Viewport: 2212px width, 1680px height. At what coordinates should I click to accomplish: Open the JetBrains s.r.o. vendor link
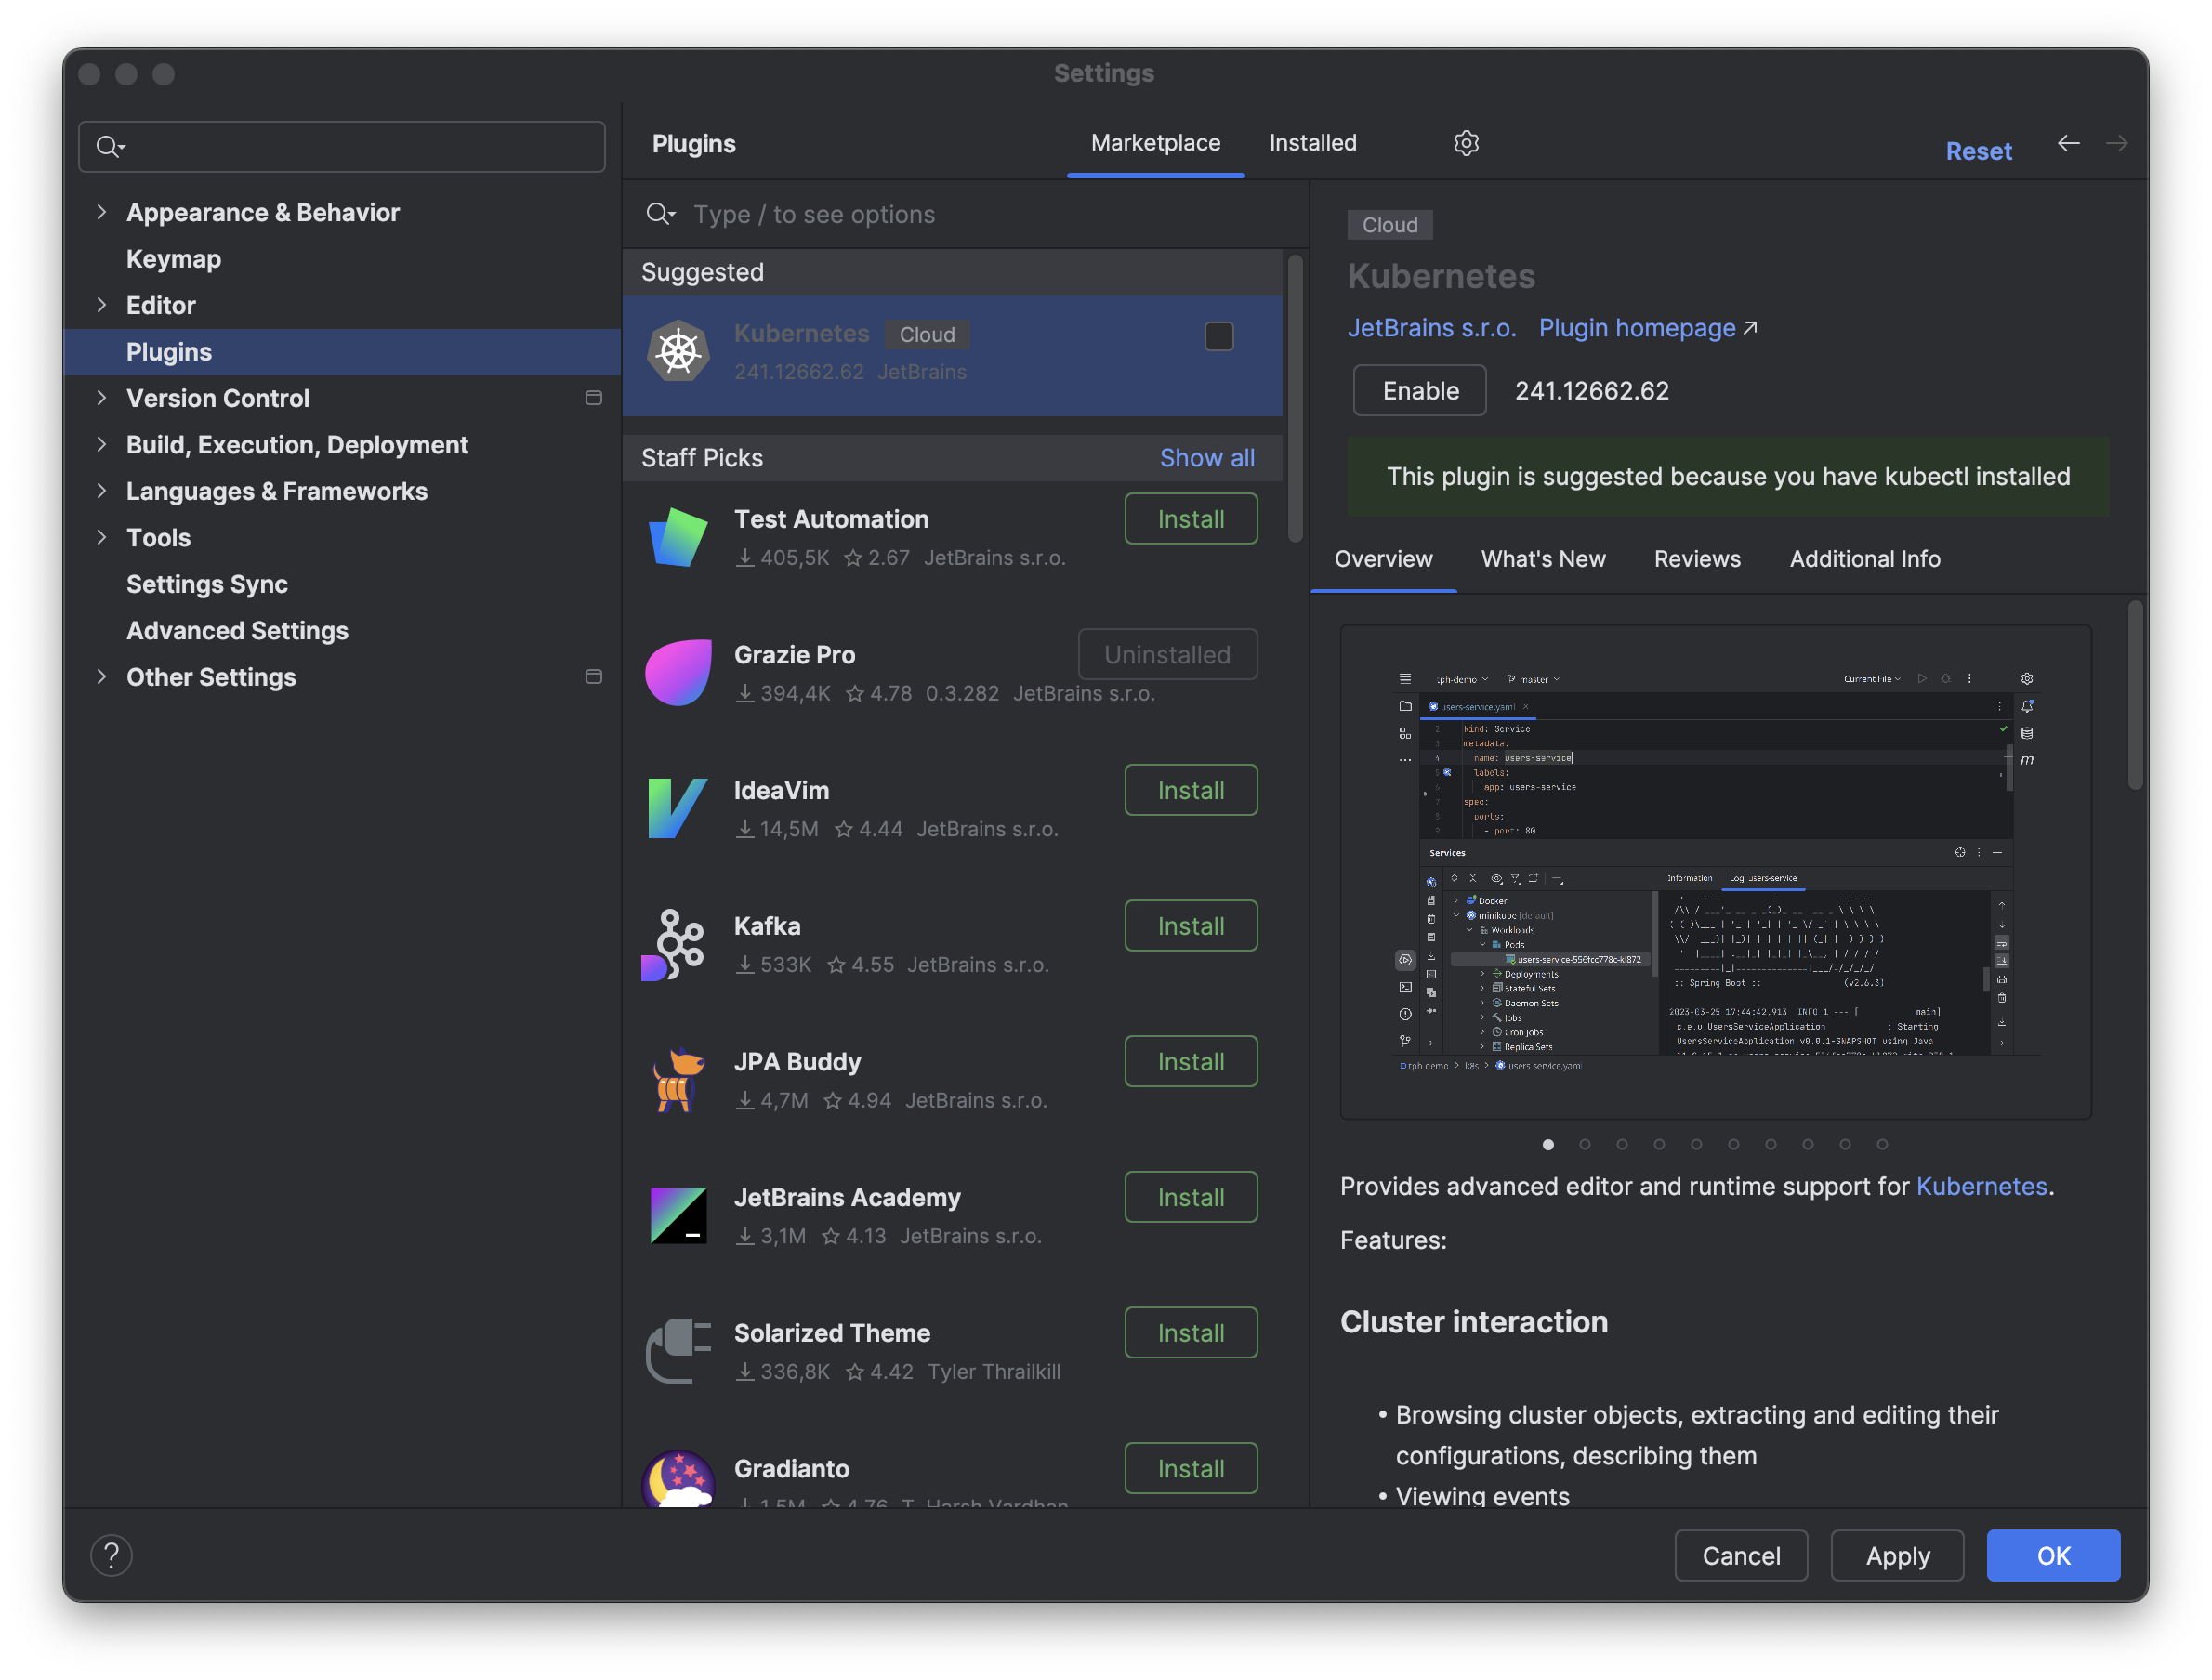1431,328
